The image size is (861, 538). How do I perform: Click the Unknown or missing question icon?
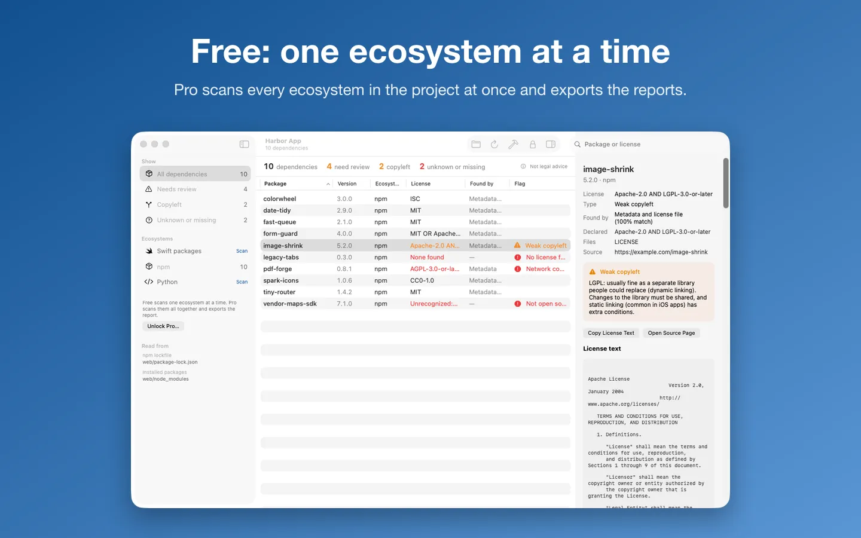click(x=149, y=220)
